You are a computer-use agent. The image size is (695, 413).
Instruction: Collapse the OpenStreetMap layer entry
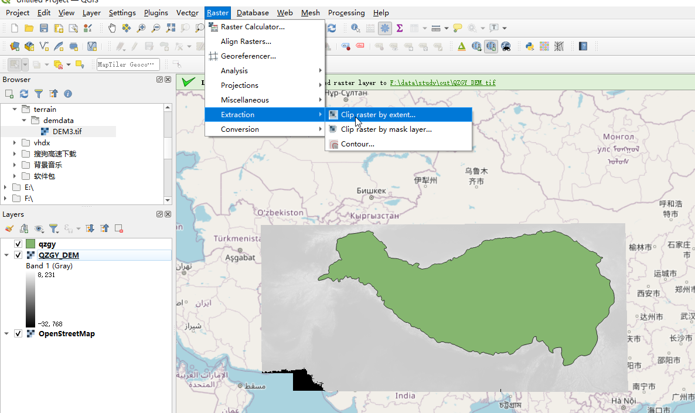click(x=6, y=333)
